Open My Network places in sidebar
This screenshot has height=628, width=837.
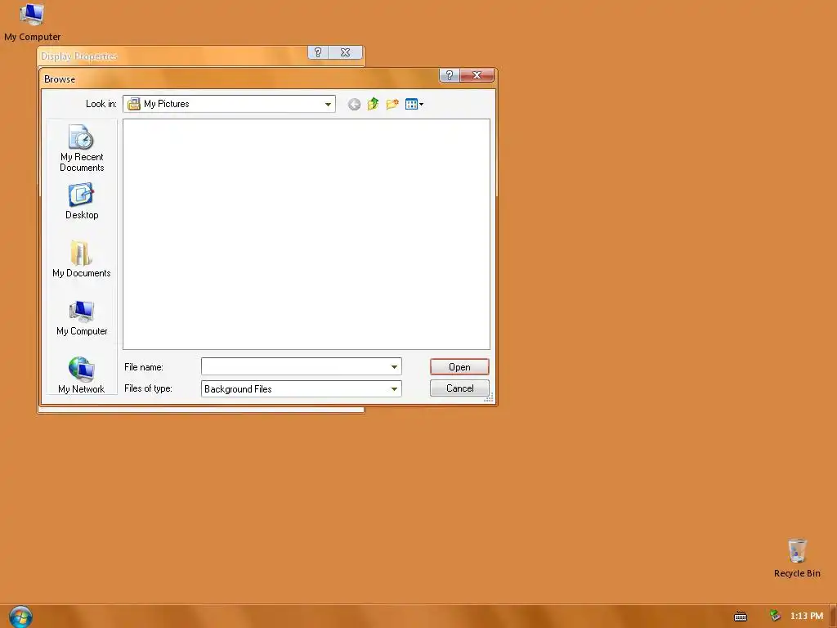(x=82, y=375)
